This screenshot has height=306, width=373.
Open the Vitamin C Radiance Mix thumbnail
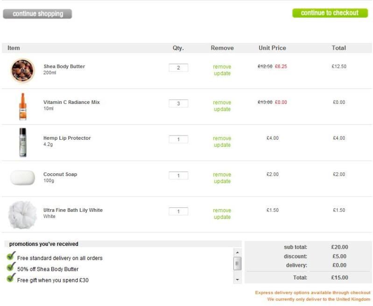[22, 106]
